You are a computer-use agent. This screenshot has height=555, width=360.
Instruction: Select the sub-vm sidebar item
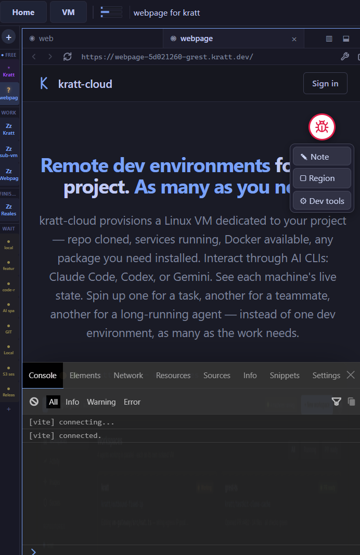(x=9, y=152)
